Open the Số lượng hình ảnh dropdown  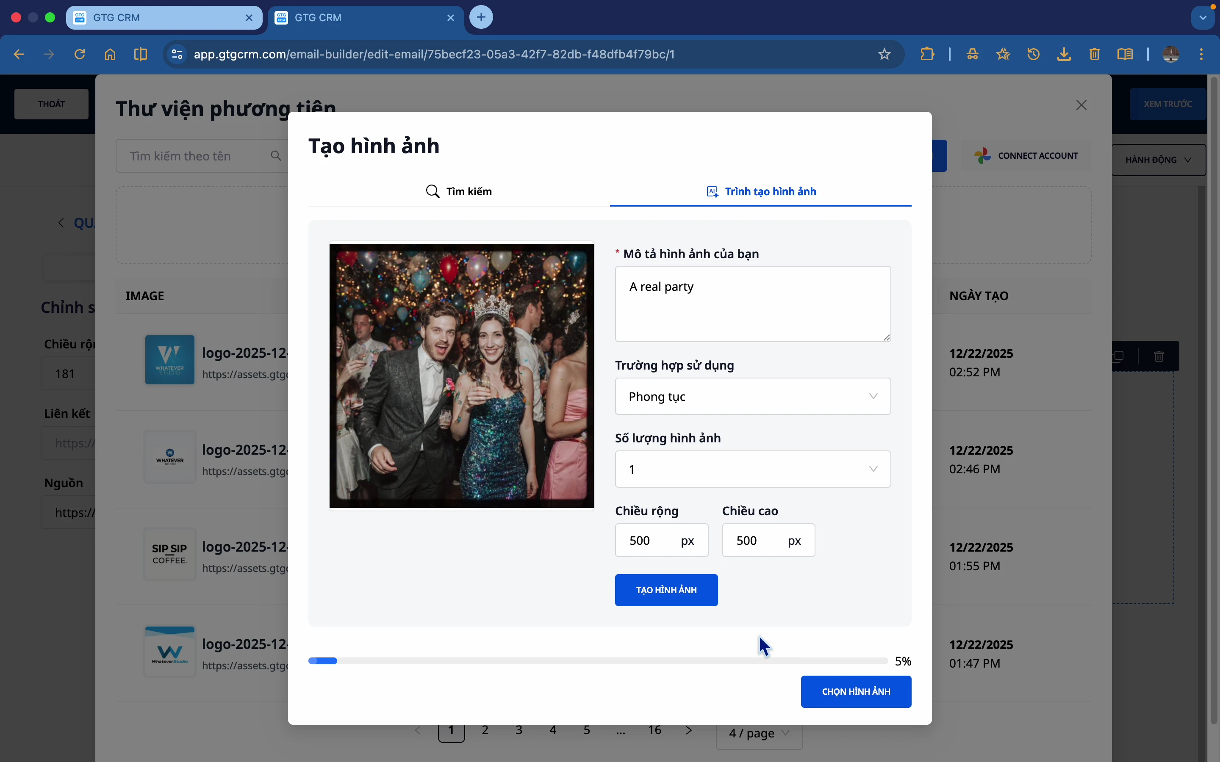point(752,469)
